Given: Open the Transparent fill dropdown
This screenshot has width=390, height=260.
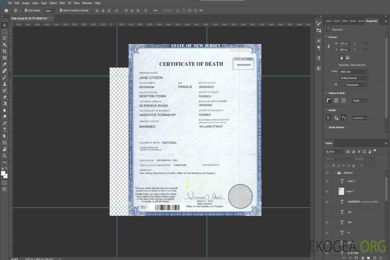Looking at the screenshot, I should point(356,85).
